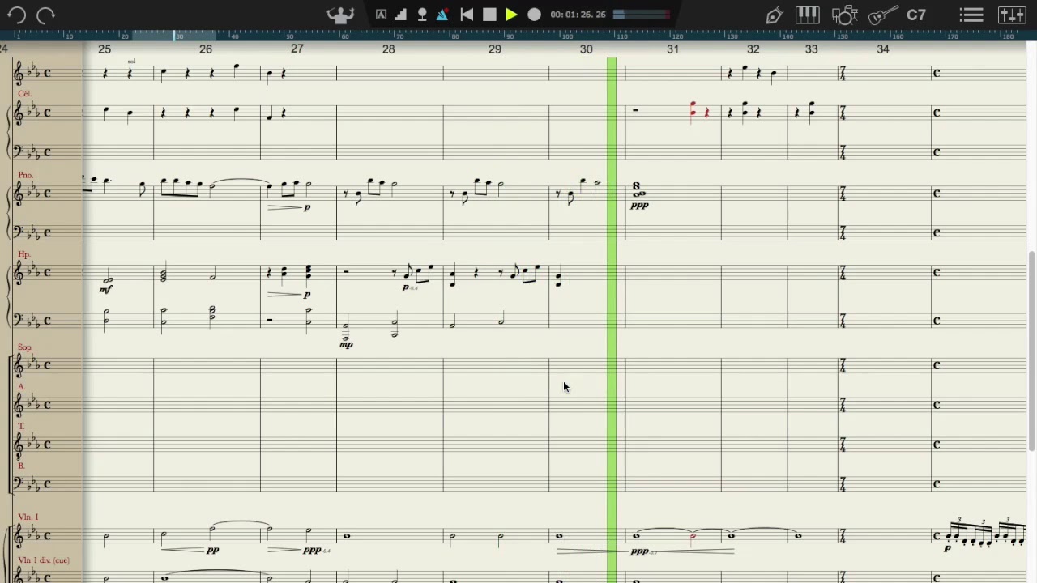Image resolution: width=1037 pixels, height=583 pixels.
Task: Select the Cél. staff label
Action: (x=24, y=93)
